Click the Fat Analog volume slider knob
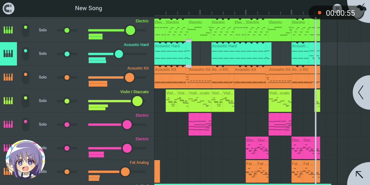This screenshot has width=370, height=185. 125,172
